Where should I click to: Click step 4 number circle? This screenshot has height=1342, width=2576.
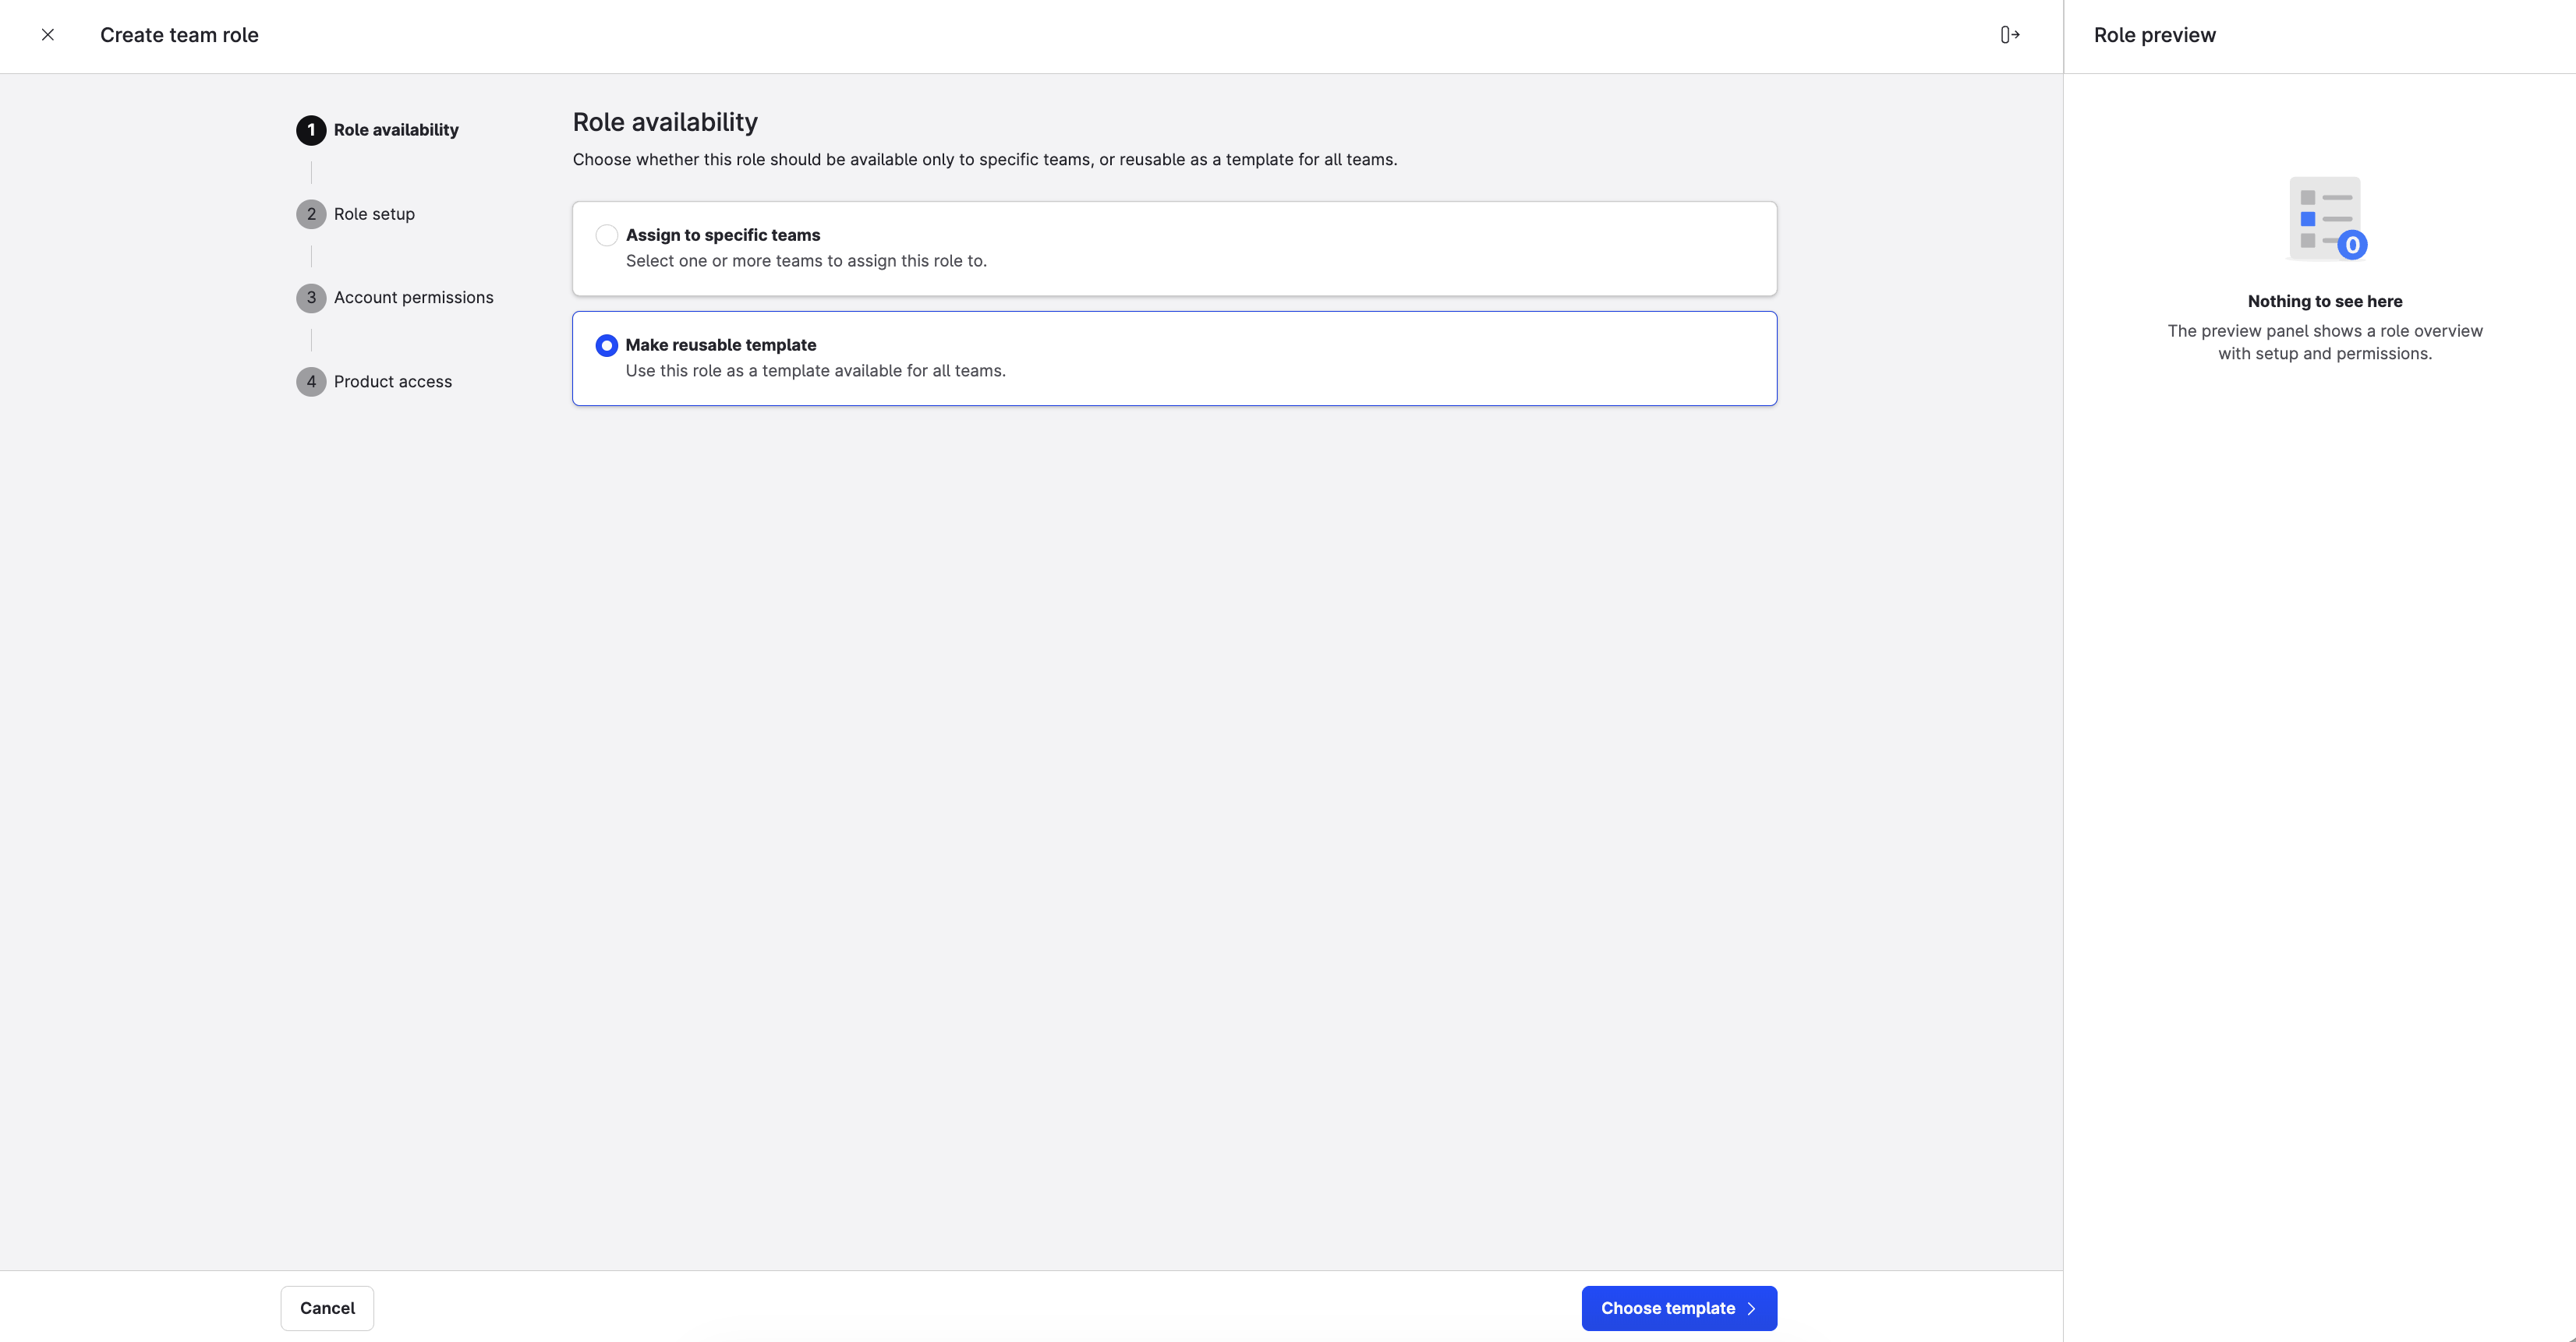[x=311, y=382]
